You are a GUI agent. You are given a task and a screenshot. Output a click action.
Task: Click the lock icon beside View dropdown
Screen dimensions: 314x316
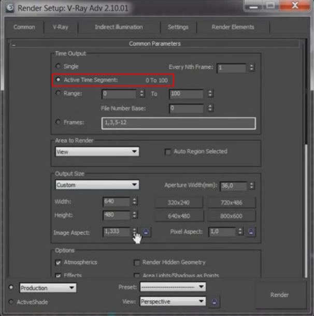(x=215, y=301)
